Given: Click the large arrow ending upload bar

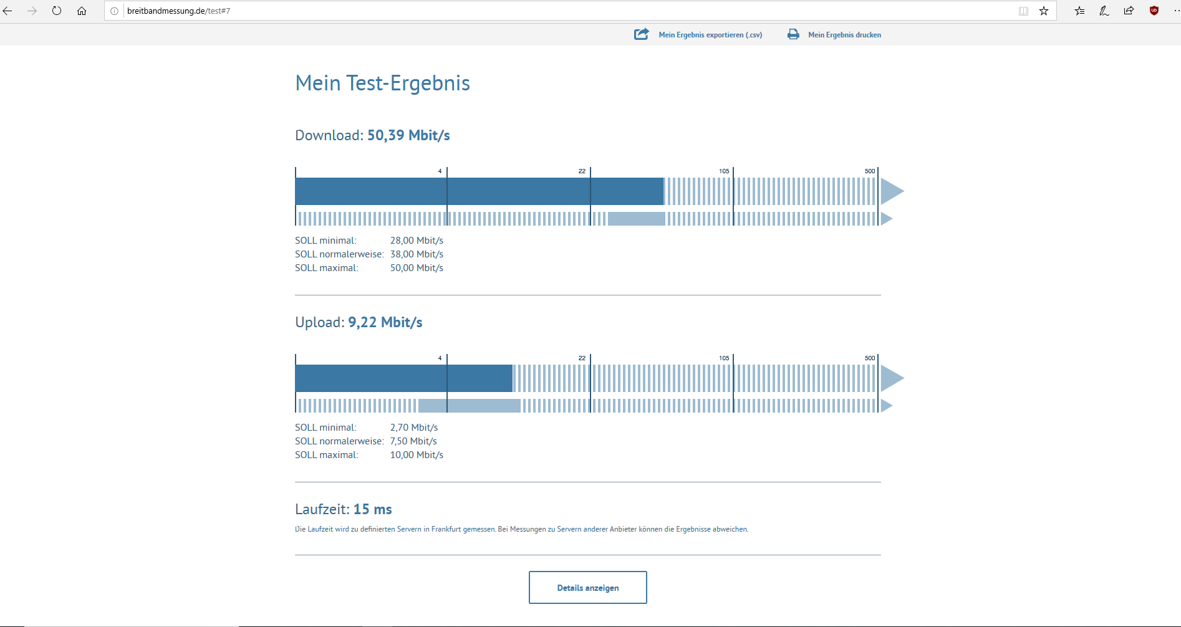Looking at the screenshot, I should 892,378.
